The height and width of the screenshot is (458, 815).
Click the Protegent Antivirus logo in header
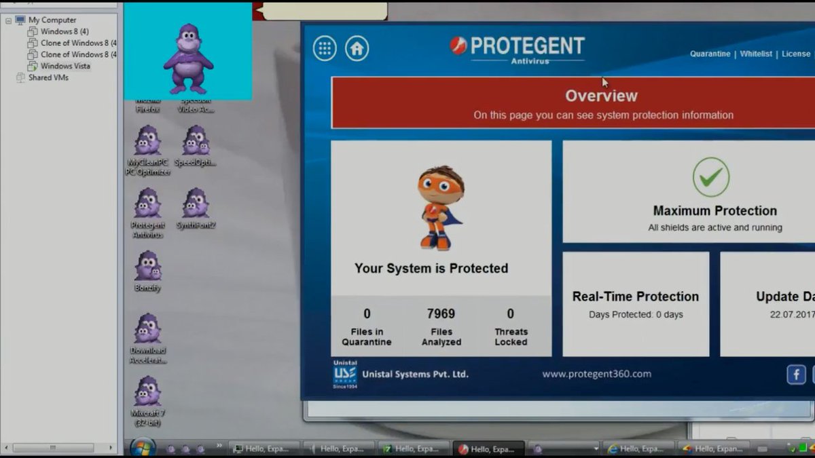click(x=518, y=50)
